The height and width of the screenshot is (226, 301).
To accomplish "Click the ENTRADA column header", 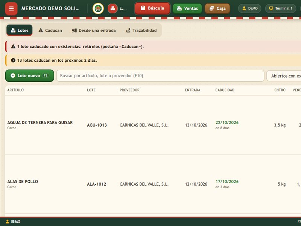I will pos(193,90).
